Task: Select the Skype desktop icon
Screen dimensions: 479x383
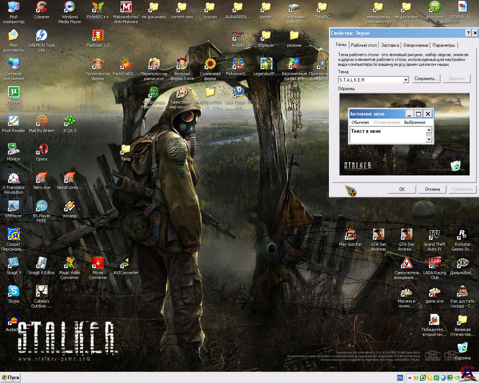Action: 13,292
